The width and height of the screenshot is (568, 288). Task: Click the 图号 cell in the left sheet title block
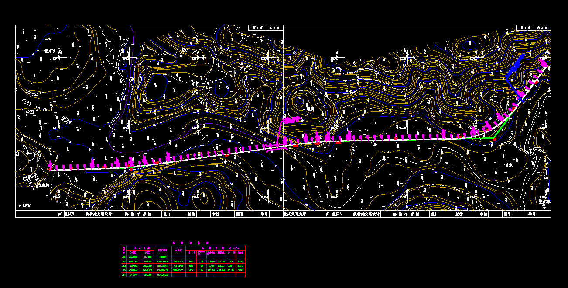pos(240,214)
